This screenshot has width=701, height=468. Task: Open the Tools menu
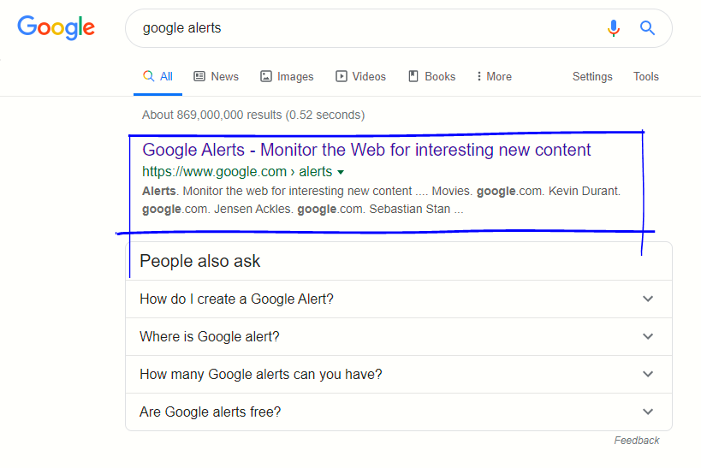[645, 76]
